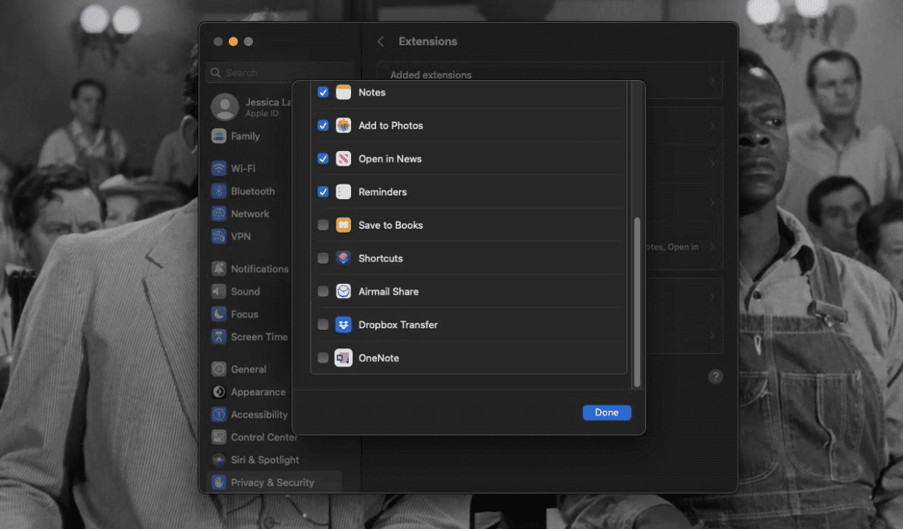
Task: Click the Network globe icon
Action: pos(219,214)
